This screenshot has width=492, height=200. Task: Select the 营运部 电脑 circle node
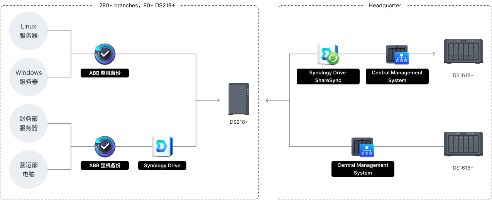29,170
